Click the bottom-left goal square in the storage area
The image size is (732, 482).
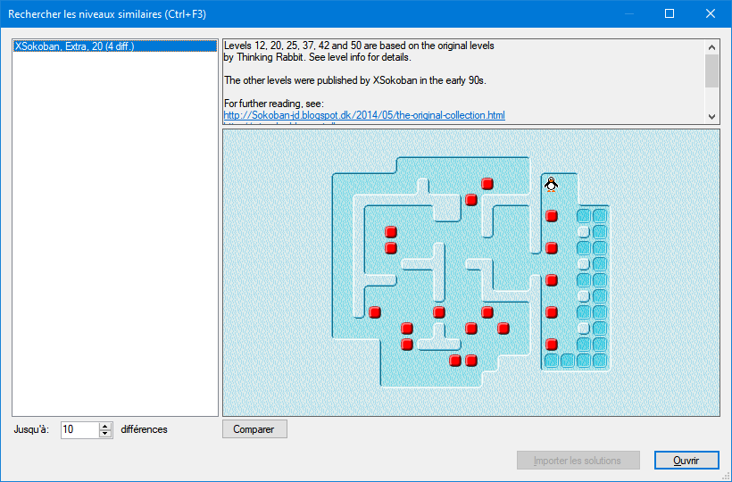pos(552,361)
